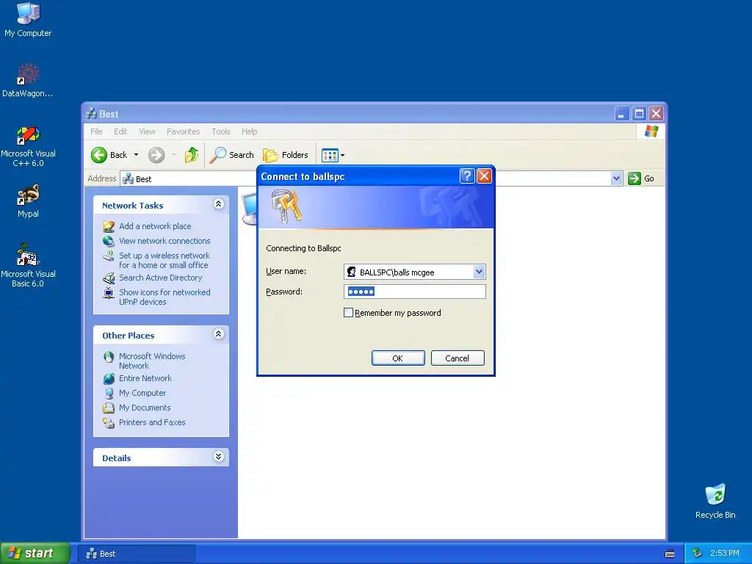752x564 pixels.
Task: Open the Views dropdown arrow
Action: (342, 156)
